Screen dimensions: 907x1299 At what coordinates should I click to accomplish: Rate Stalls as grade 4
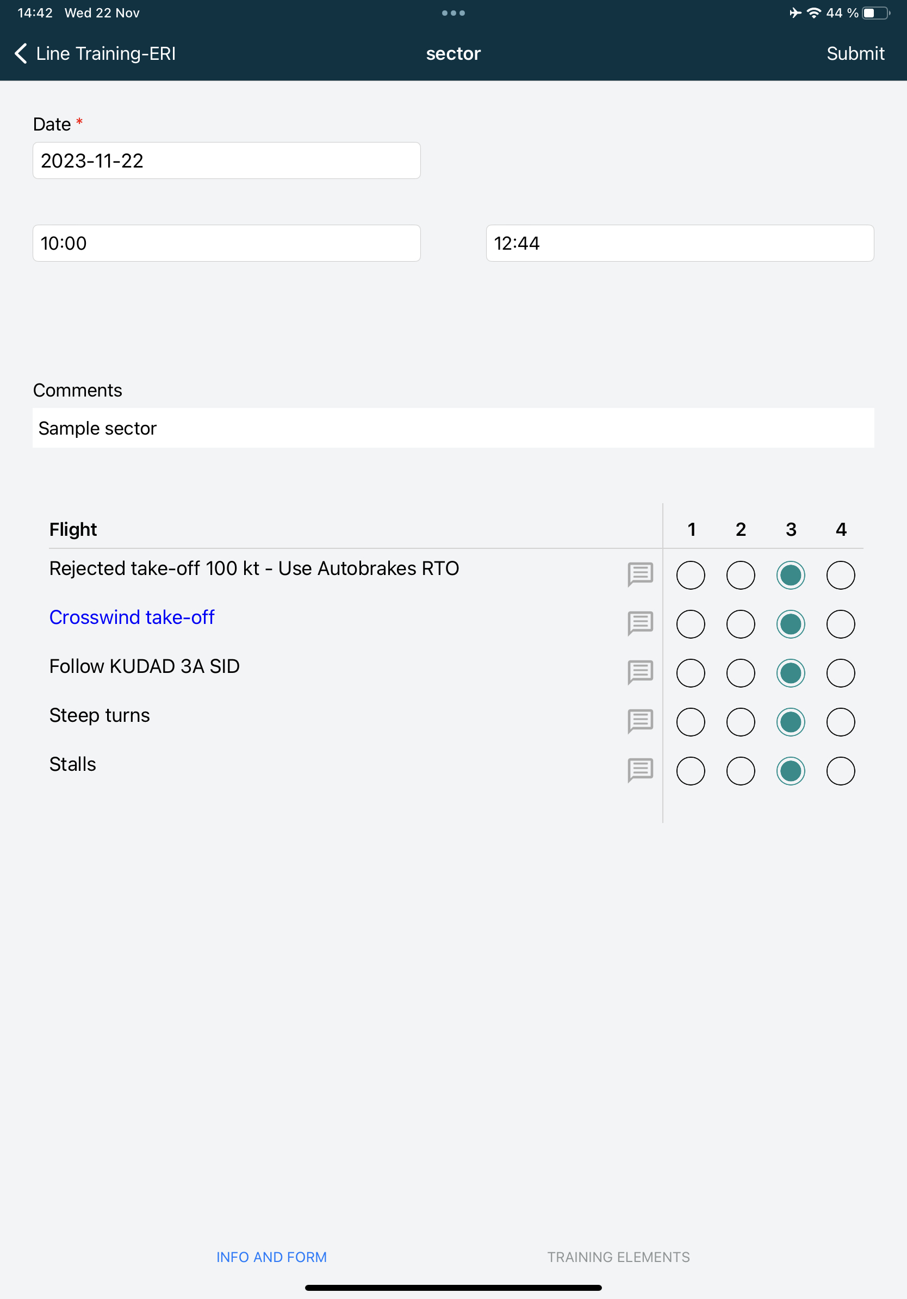click(840, 771)
